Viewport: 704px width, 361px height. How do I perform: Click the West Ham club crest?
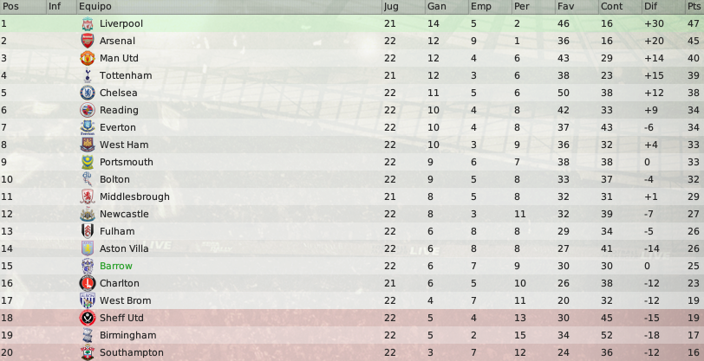coord(87,145)
